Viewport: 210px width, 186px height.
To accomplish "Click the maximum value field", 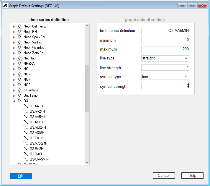I will point(165,49).
